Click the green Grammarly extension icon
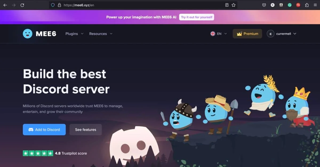This screenshot has height=167, width=320. tap(290, 5)
